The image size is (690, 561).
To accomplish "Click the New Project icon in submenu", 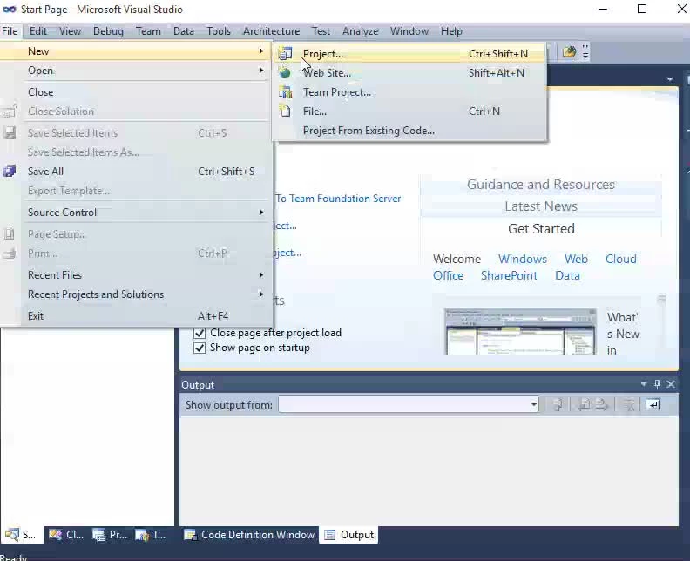I will (x=285, y=54).
